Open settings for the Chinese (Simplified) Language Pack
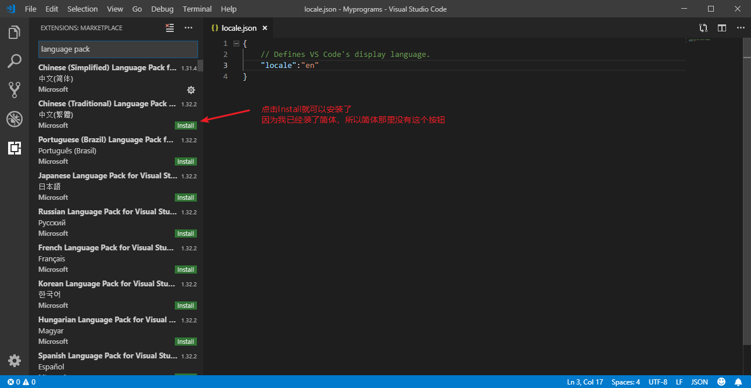The height and width of the screenshot is (388, 751). pyautogui.click(x=191, y=90)
